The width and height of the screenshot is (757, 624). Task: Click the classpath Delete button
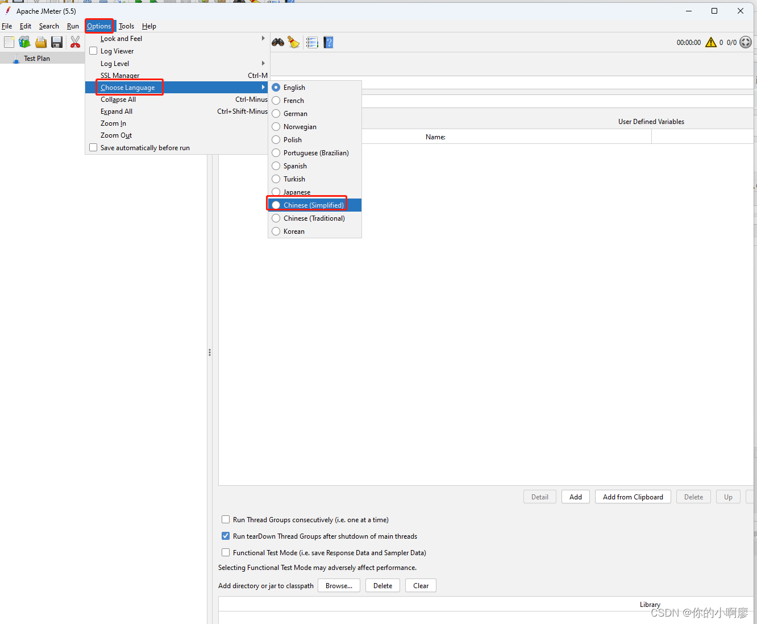382,585
